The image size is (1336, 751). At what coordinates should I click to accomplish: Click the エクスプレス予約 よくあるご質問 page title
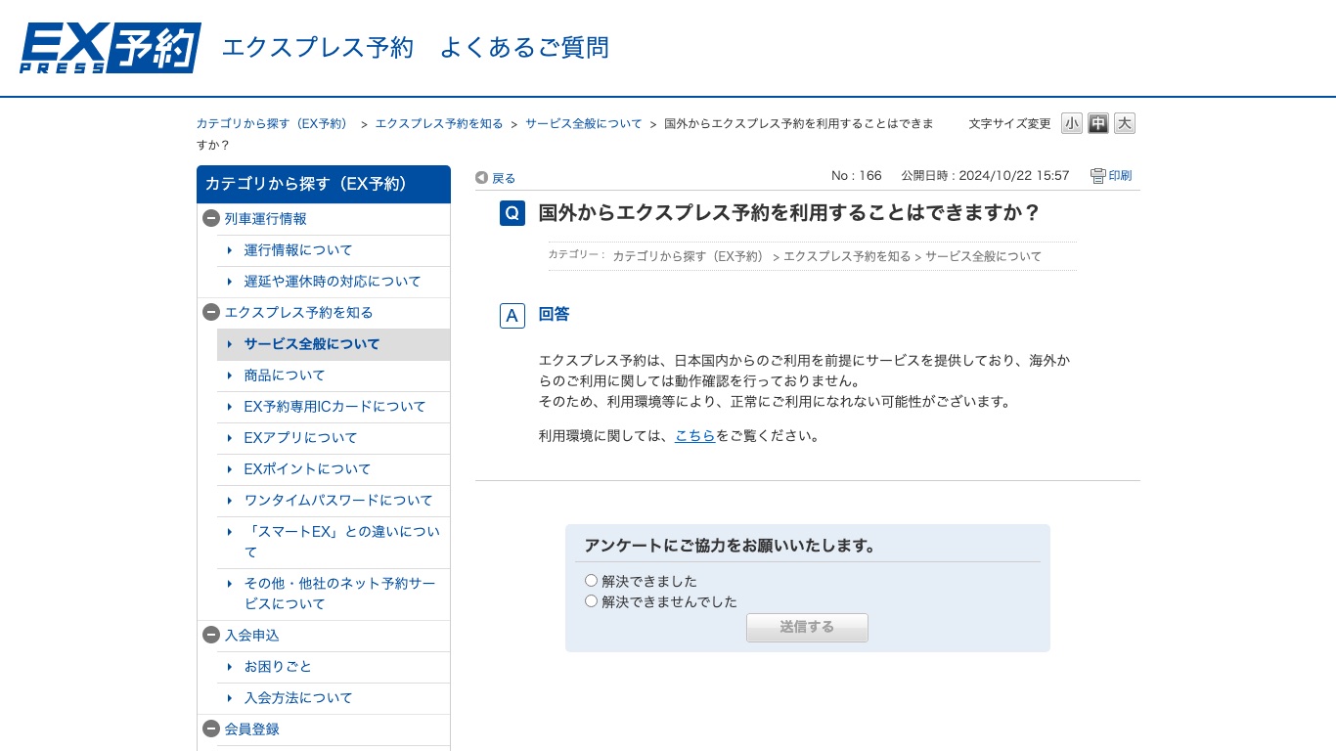click(416, 48)
